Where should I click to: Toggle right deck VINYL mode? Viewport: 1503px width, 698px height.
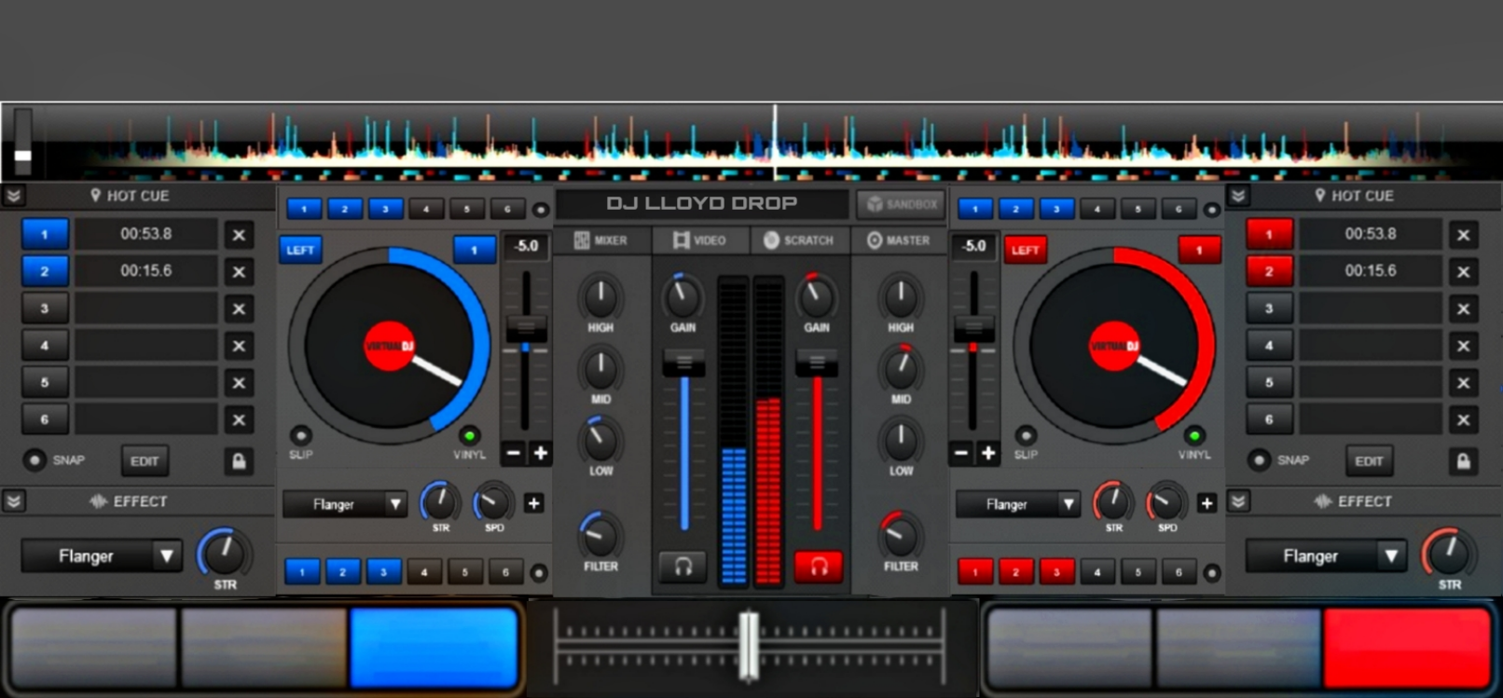(1193, 435)
